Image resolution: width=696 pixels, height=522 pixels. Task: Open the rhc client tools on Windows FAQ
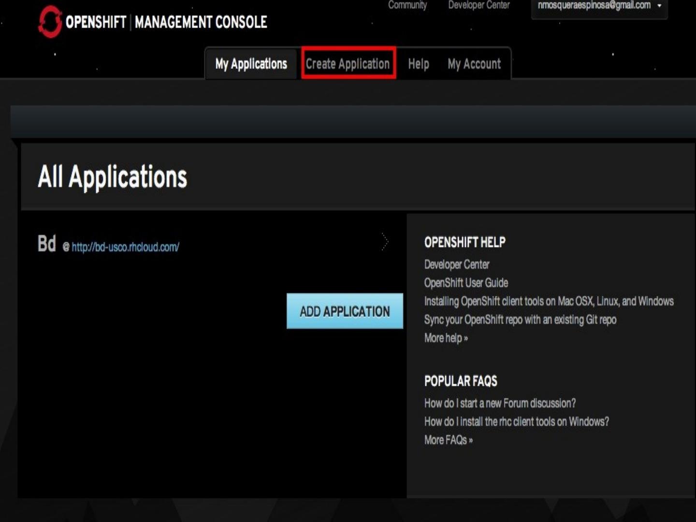click(517, 421)
